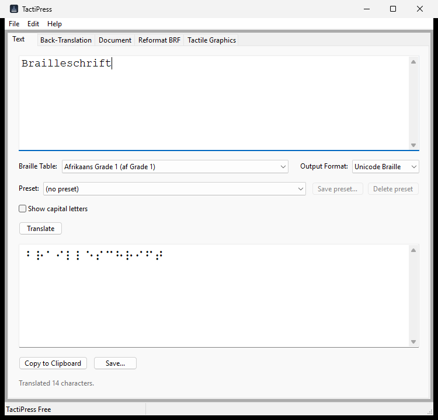
Task: Click the output area scroll-up arrow
Action: point(413,250)
